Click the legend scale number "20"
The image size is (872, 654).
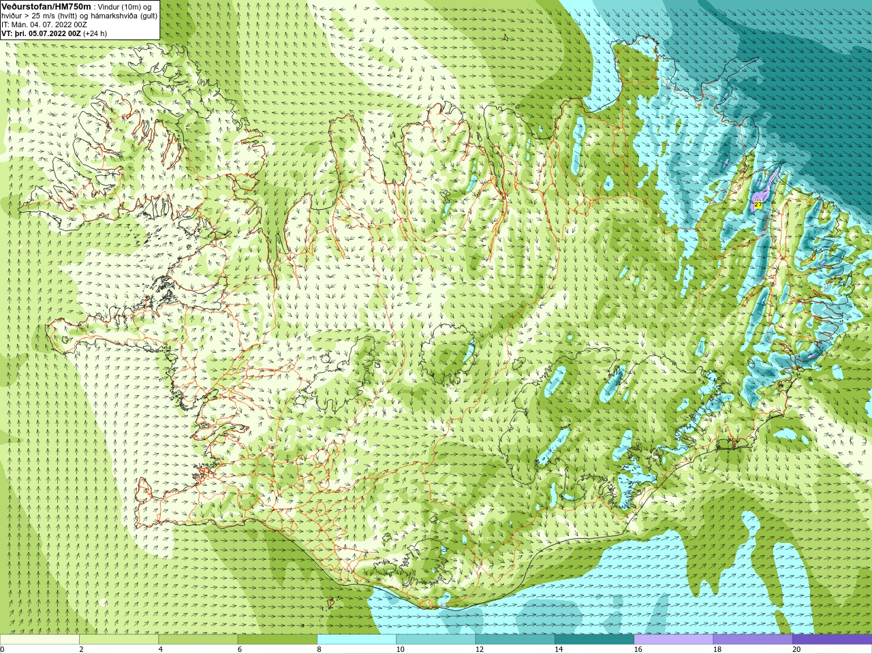(796, 649)
